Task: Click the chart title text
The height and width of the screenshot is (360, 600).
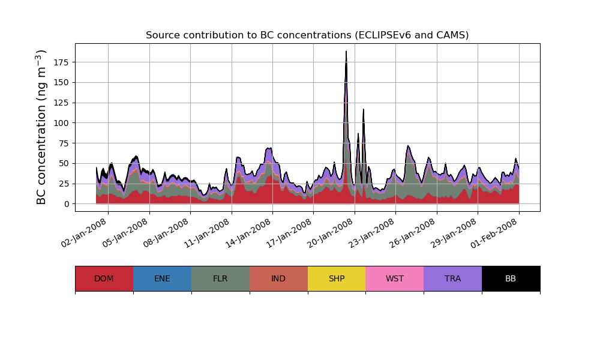Action: 307,35
